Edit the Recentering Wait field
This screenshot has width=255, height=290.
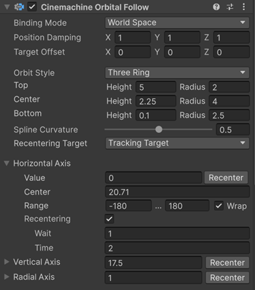click(177, 233)
